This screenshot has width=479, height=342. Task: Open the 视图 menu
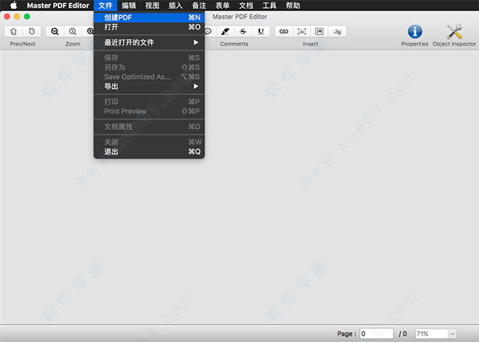point(152,6)
